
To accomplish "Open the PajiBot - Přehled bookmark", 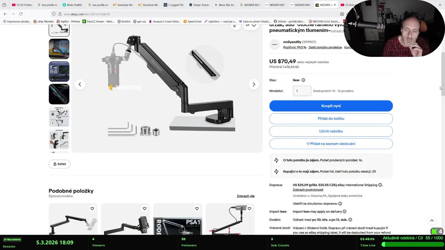I will (x=68, y=22).
